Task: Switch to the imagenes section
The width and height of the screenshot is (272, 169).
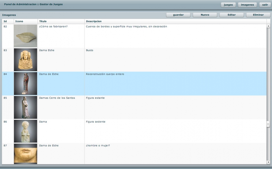Action: click(x=247, y=5)
